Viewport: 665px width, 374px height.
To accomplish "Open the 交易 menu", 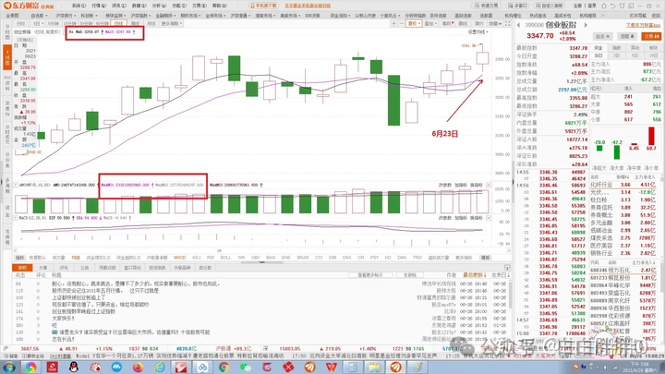I will (199, 6).
